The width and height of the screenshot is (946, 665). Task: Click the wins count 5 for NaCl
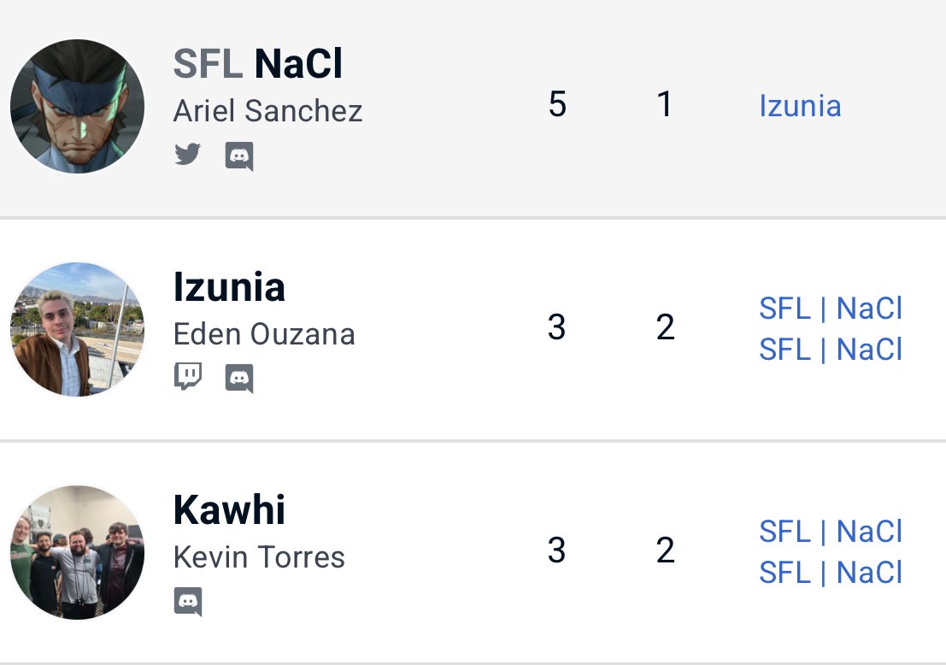pyautogui.click(x=557, y=103)
